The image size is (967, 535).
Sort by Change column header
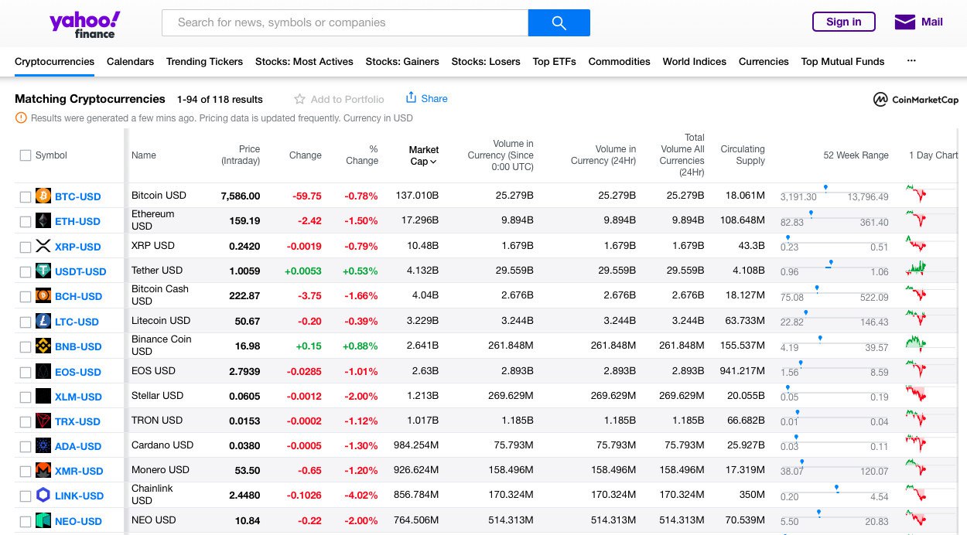(306, 155)
